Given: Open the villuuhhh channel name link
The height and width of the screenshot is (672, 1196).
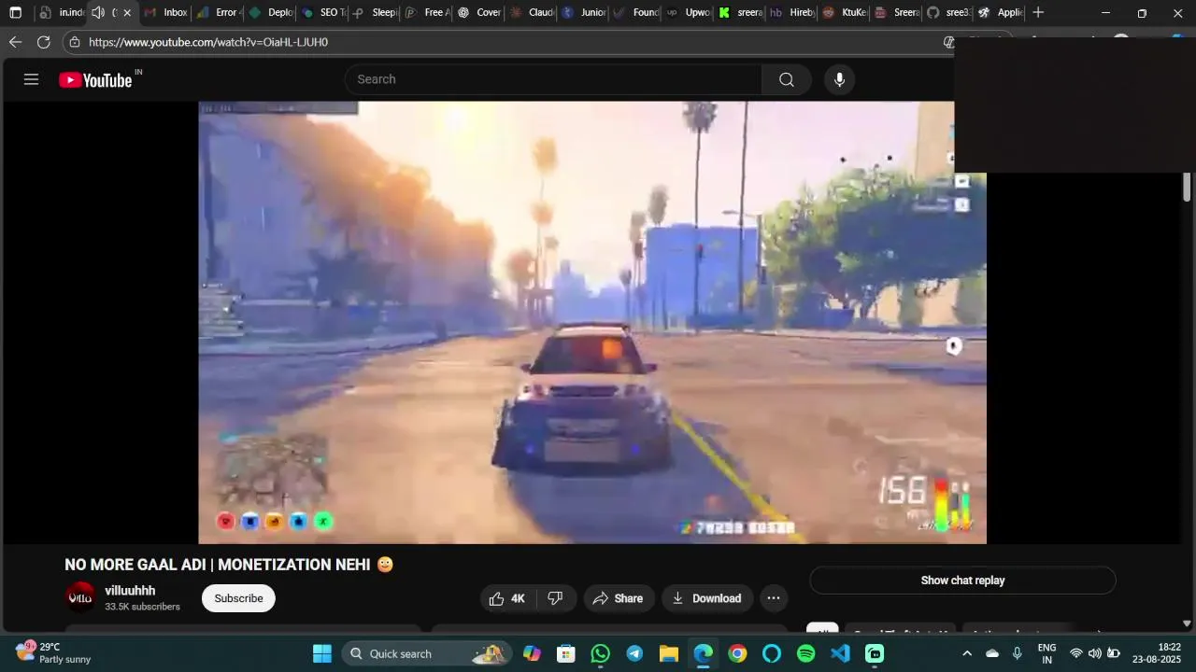Looking at the screenshot, I should pyautogui.click(x=130, y=591).
